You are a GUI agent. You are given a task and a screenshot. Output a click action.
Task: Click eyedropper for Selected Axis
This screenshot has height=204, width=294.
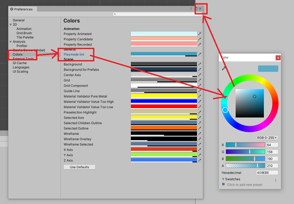(200, 117)
